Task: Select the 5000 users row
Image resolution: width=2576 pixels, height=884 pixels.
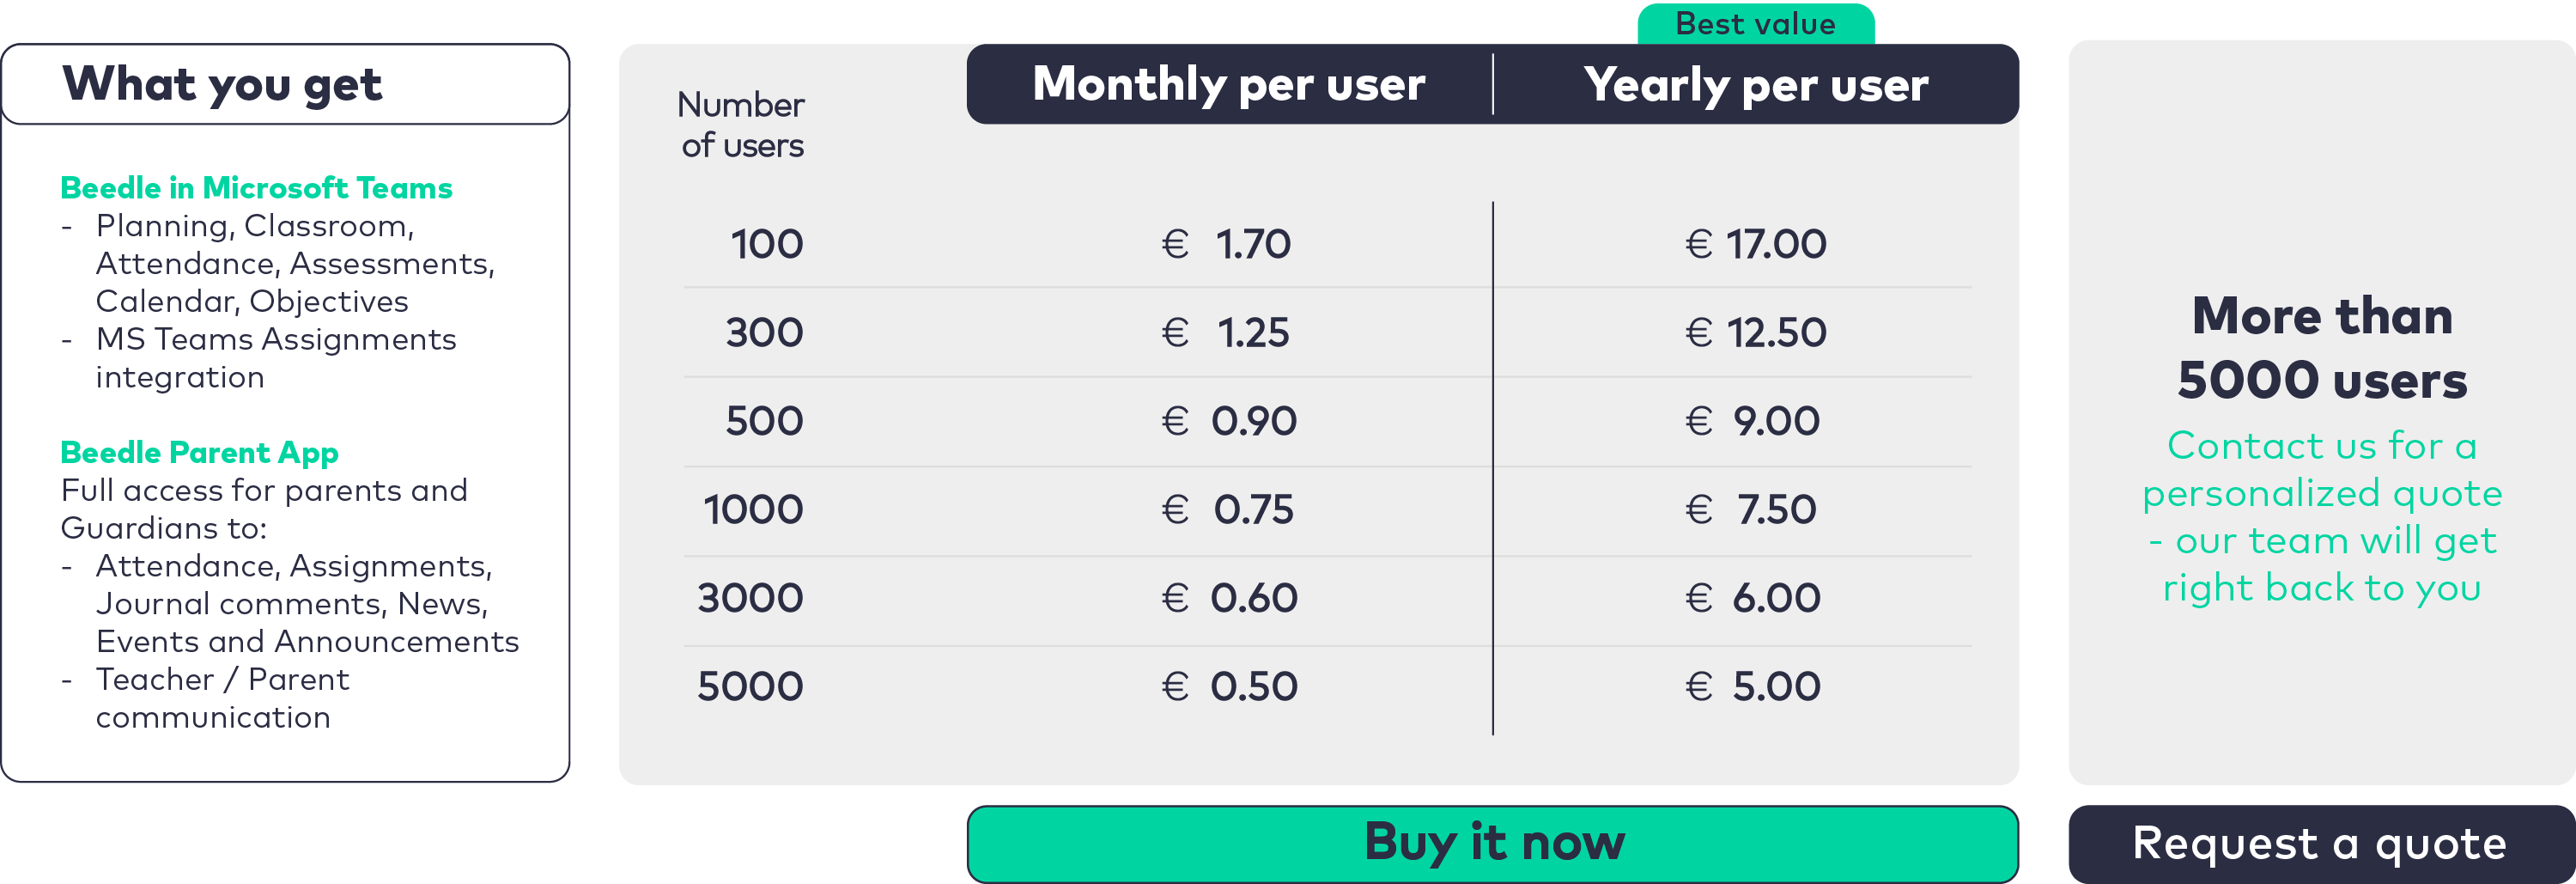Action: (750, 686)
